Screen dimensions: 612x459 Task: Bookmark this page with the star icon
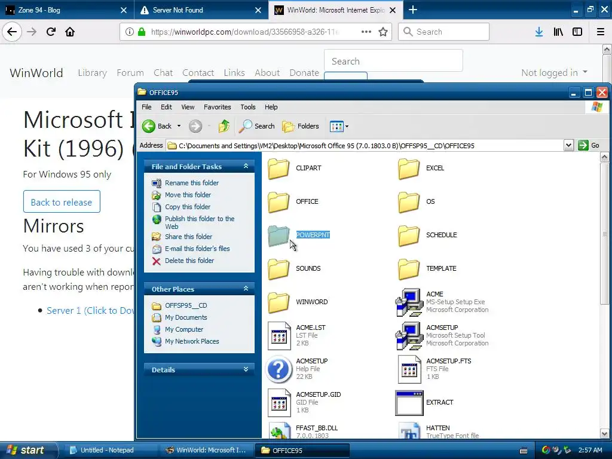point(383,32)
